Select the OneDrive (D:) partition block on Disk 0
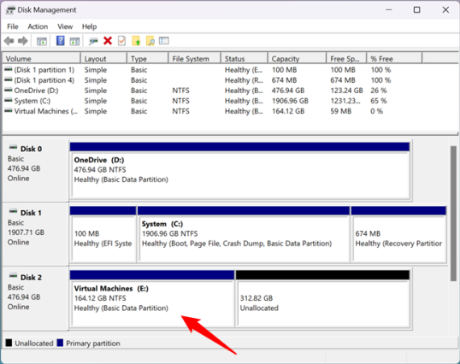The image size is (460, 364). 239,171
